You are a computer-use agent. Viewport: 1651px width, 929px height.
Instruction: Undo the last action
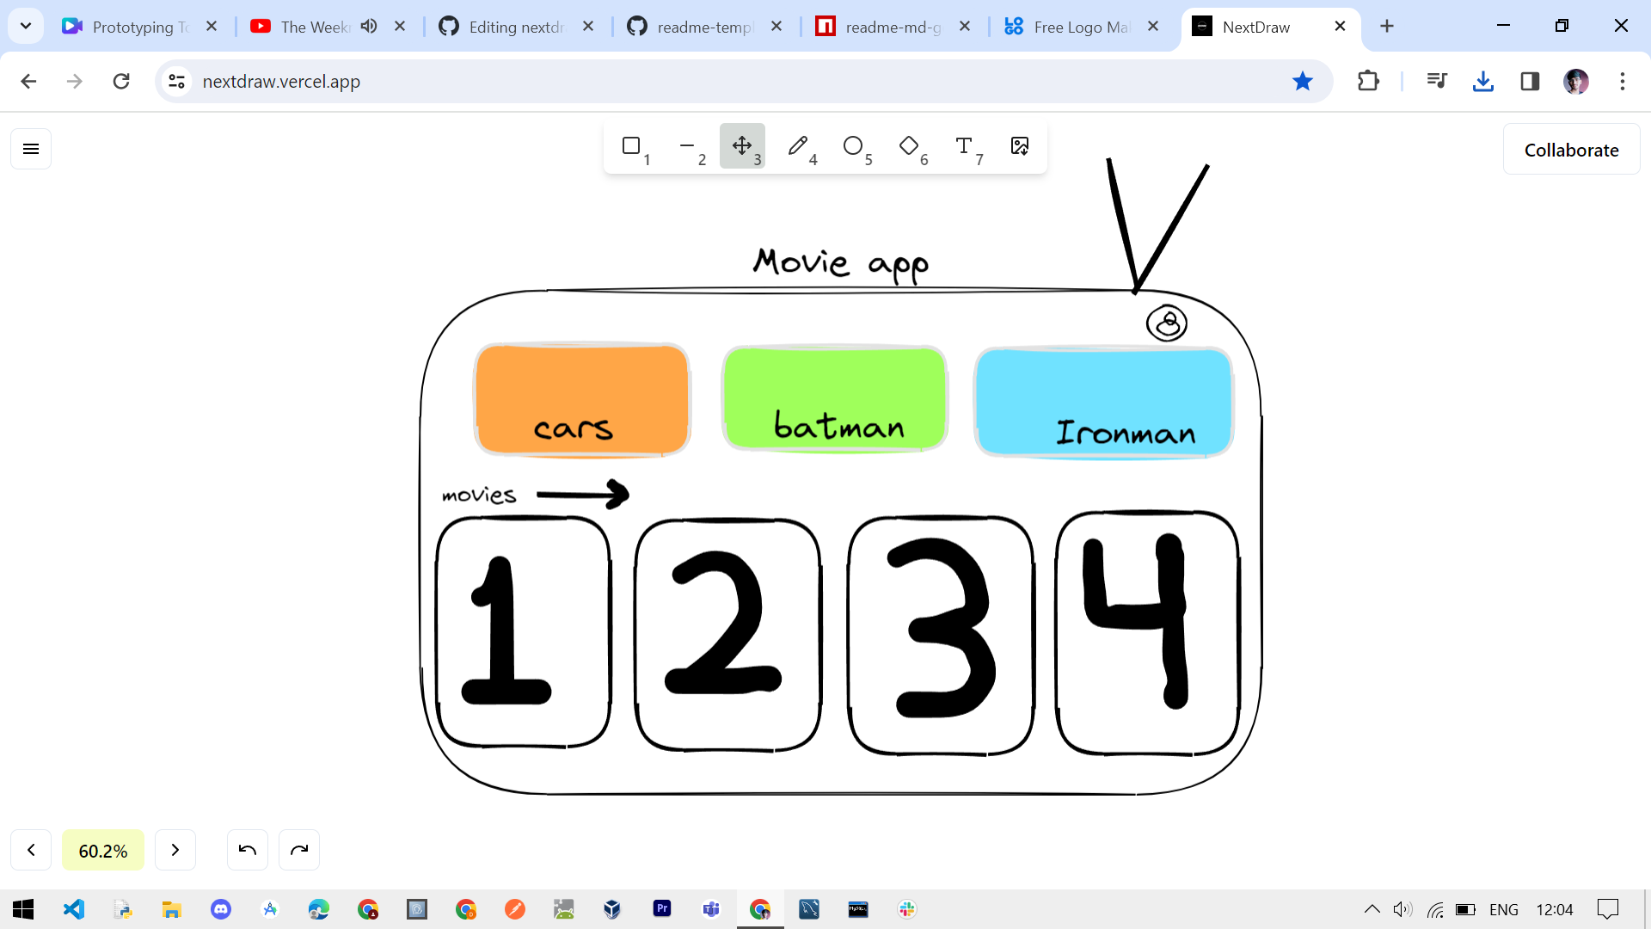pos(248,851)
